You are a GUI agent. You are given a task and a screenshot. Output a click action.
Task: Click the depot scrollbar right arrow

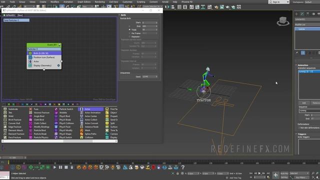pyautogui.click(x=116, y=141)
